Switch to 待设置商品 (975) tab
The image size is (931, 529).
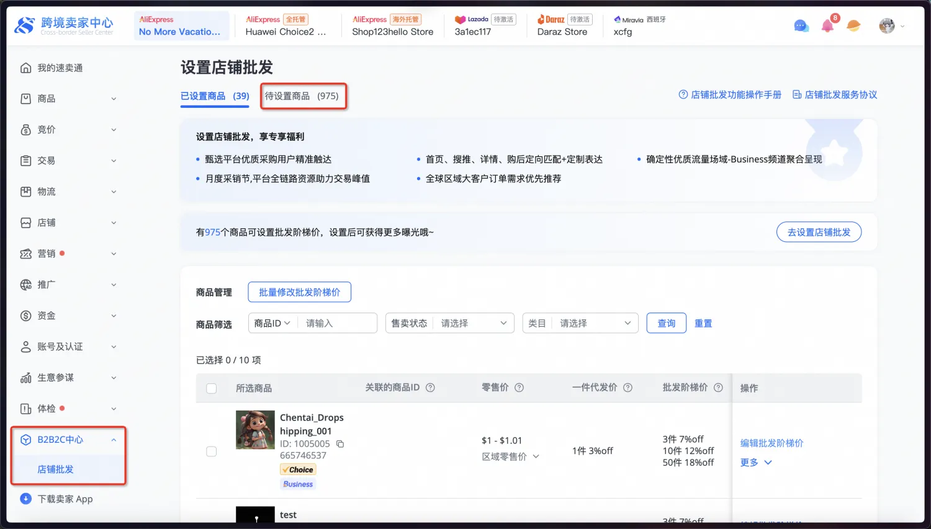302,96
